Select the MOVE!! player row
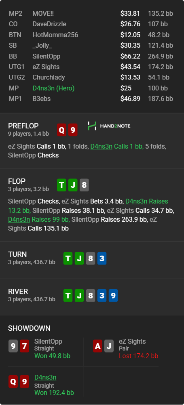This screenshot has width=184, height=405. click(92, 13)
